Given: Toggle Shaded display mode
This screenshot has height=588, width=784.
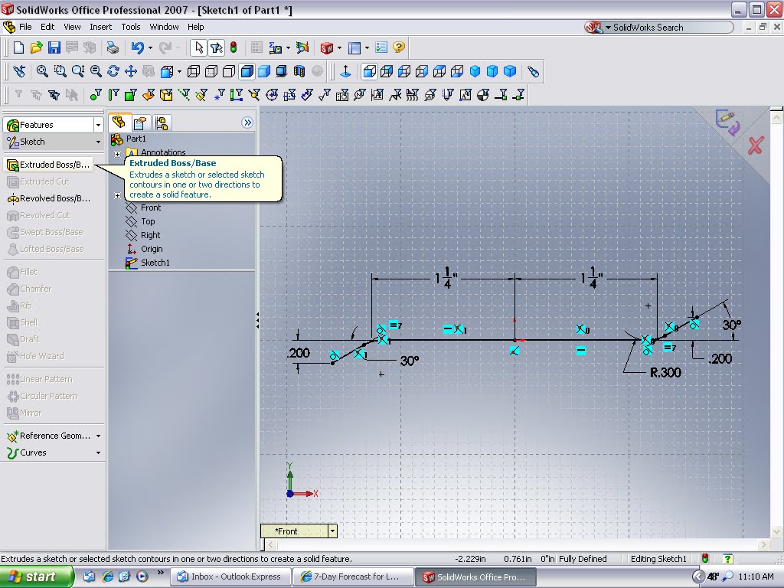Looking at the screenshot, I should tap(264, 71).
